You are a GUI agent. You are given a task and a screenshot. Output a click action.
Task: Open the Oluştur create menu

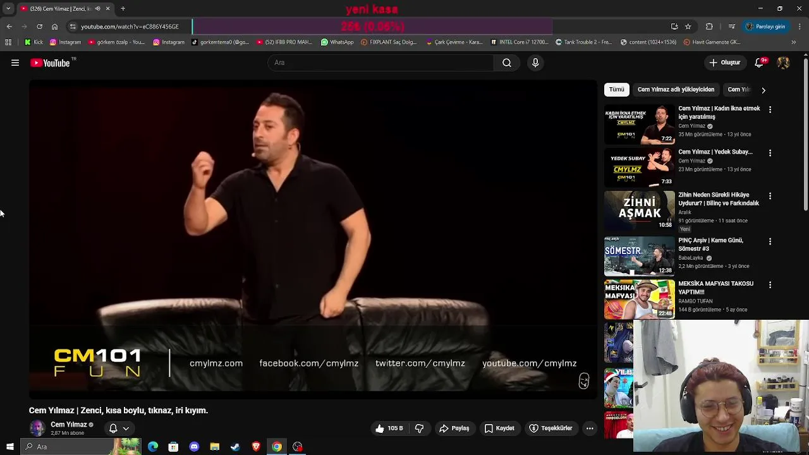tap(724, 63)
